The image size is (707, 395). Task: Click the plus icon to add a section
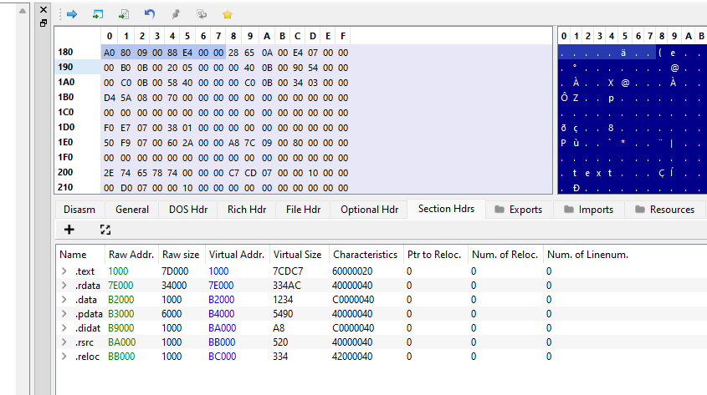tap(69, 230)
